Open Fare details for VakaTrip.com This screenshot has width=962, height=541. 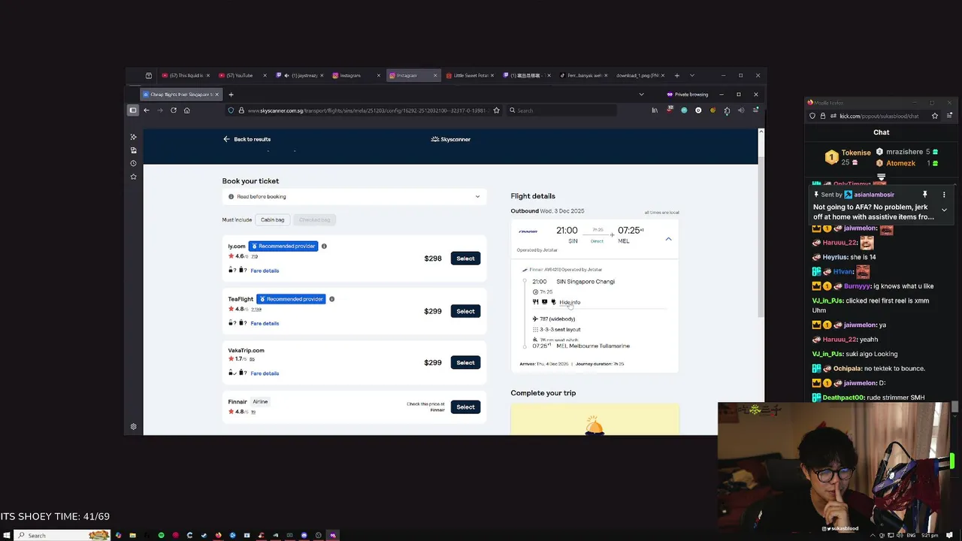pyautogui.click(x=265, y=373)
